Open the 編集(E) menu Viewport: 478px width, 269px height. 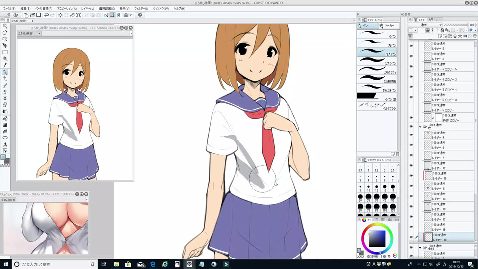pyautogui.click(x=25, y=9)
